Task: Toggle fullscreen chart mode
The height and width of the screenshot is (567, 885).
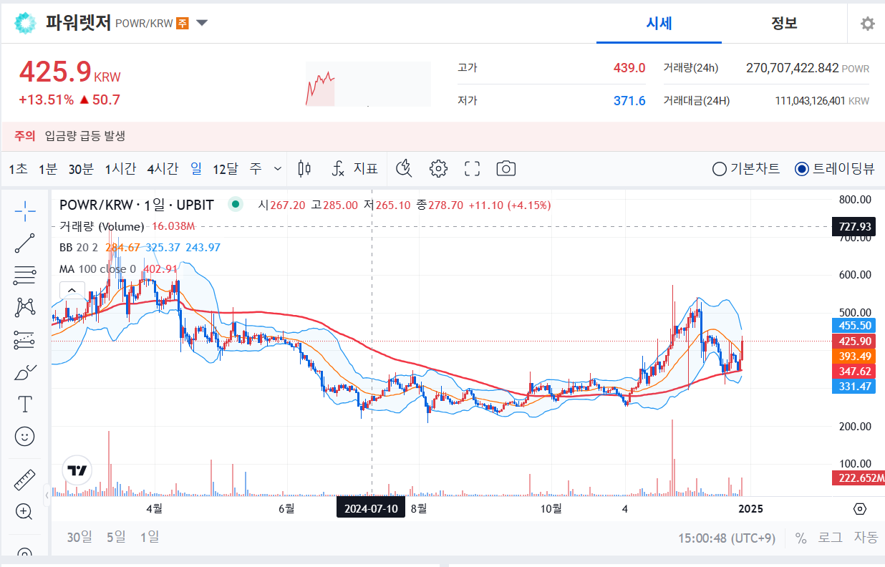Action: [472, 169]
